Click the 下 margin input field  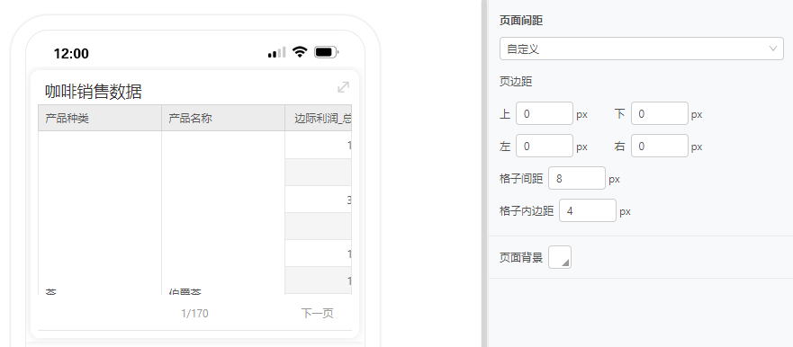coord(660,113)
